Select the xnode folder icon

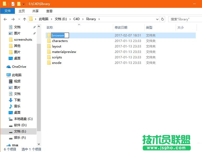coord(49,63)
